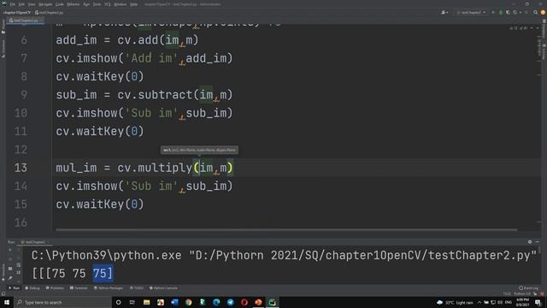Open the Structure tool window sidebar button
This screenshot has width=547, height=308.
pyautogui.click(x=3, y=48)
